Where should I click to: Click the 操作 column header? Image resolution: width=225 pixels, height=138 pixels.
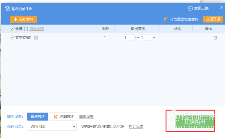point(208,29)
